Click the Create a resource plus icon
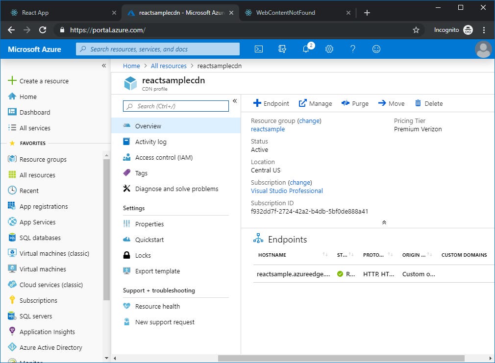Image resolution: width=495 pixels, height=363 pixels. pos(12,80)
